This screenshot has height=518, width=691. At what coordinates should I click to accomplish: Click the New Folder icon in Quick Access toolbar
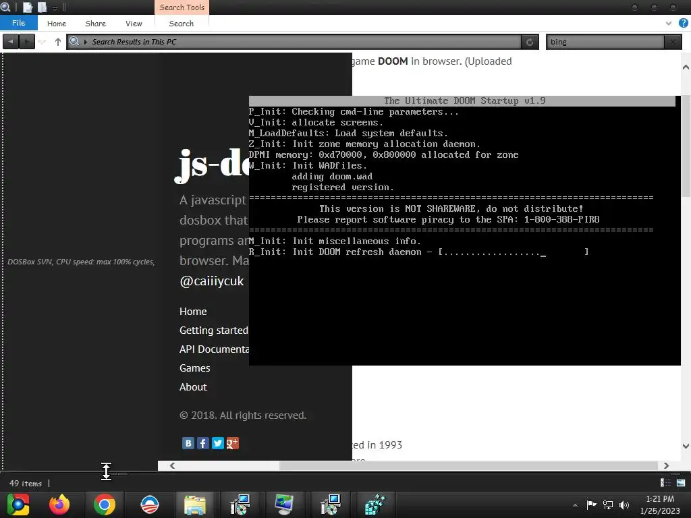(42, 7)
